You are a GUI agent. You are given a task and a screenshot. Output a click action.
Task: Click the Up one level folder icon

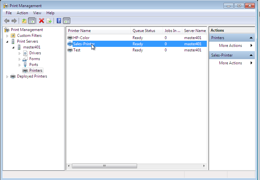tap(24, 21)
